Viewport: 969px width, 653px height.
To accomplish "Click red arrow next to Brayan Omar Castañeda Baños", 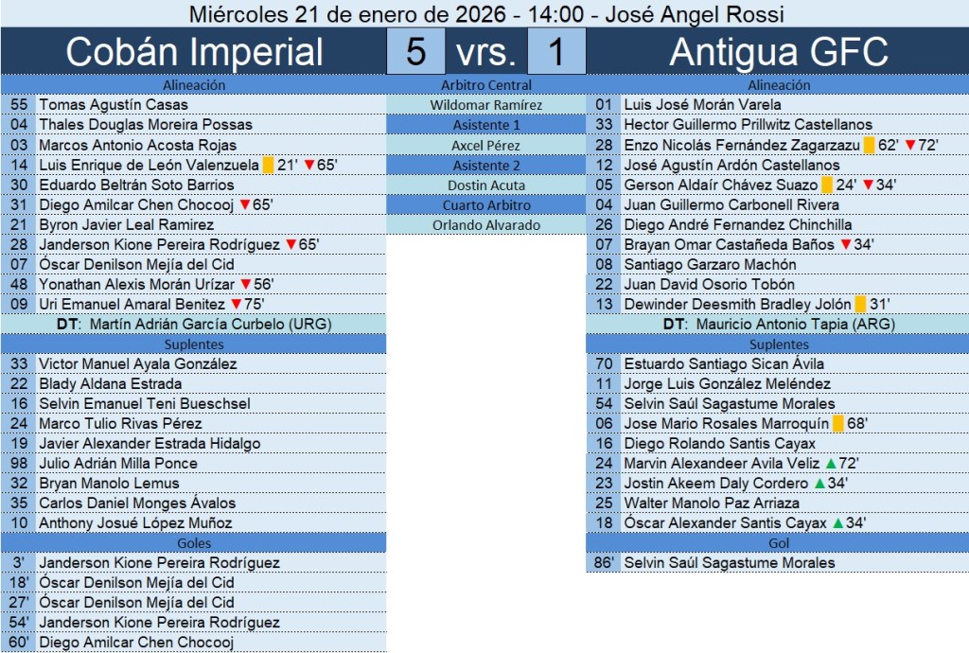I will tap(845, 244).
